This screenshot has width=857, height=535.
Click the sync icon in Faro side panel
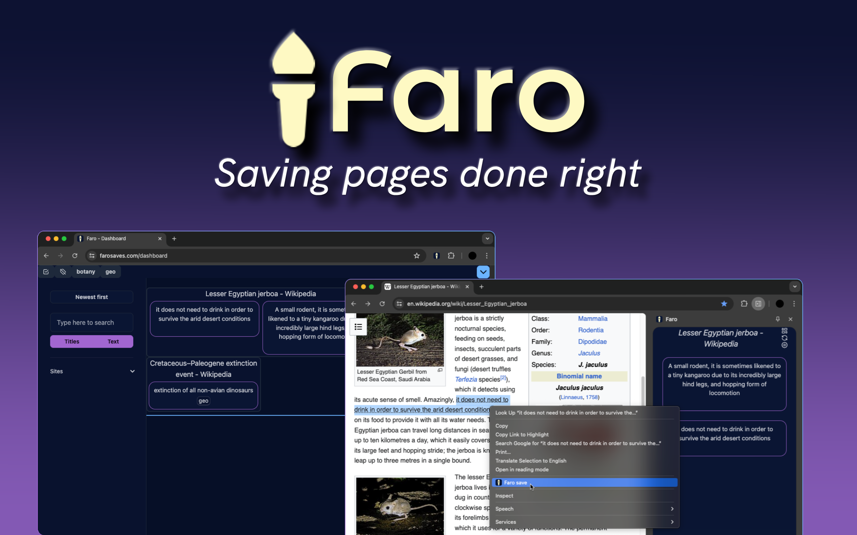(x=784, y=338)
